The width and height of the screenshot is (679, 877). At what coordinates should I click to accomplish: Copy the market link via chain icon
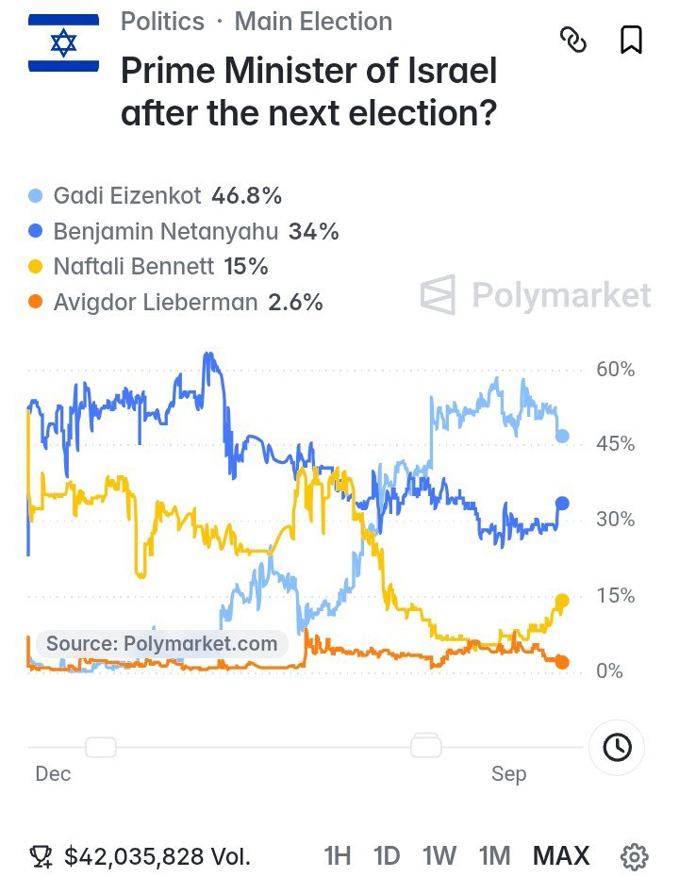[573, 41]
